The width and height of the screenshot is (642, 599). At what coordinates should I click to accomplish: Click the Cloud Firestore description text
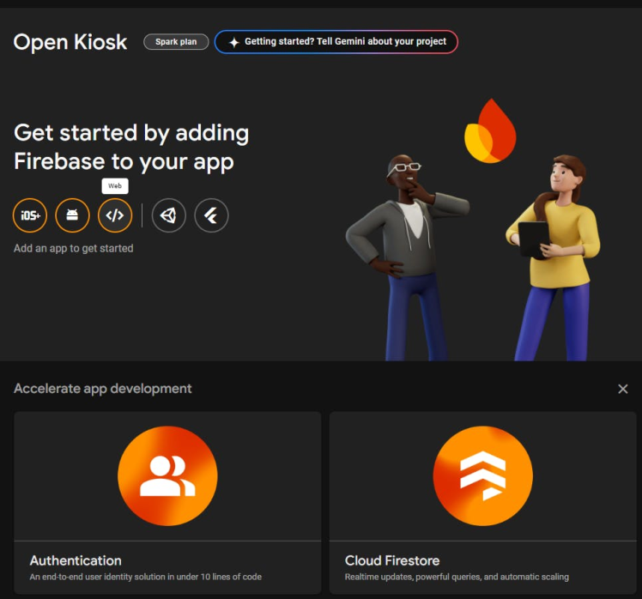tap(457, 577)
